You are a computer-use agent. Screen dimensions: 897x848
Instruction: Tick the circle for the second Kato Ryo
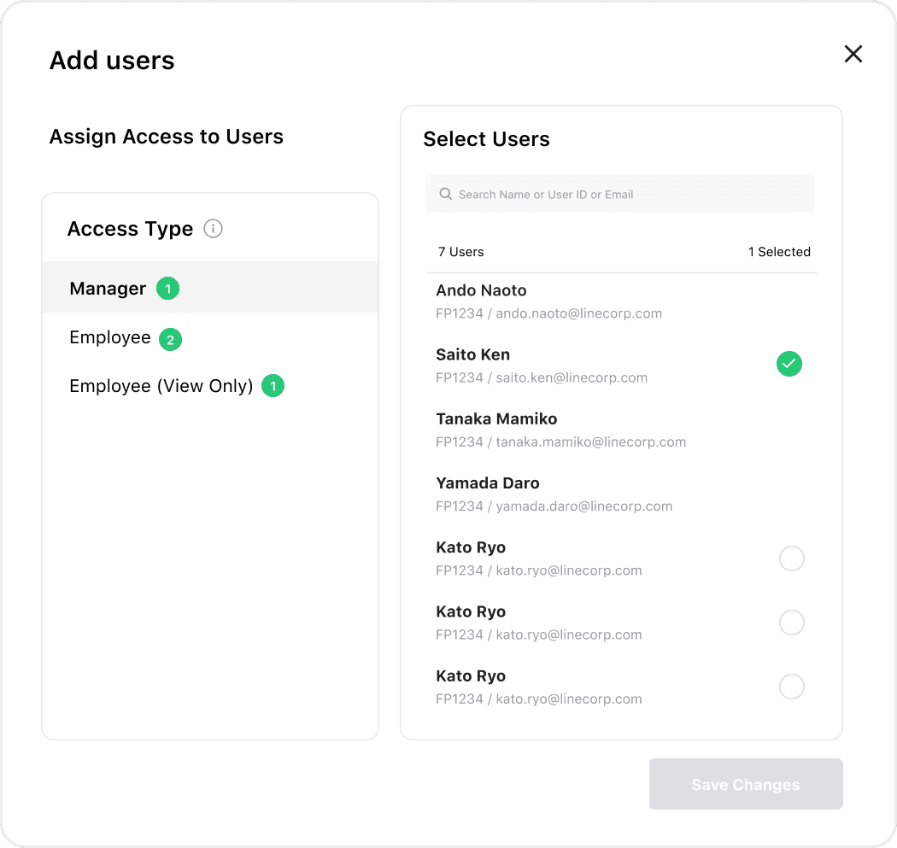(792, 623)
